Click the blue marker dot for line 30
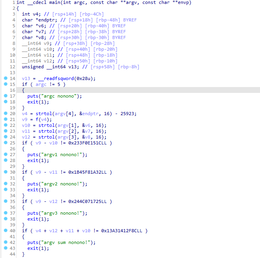Image resolution: width=260 pixels, height=258 pixels. tap(5, 172)
